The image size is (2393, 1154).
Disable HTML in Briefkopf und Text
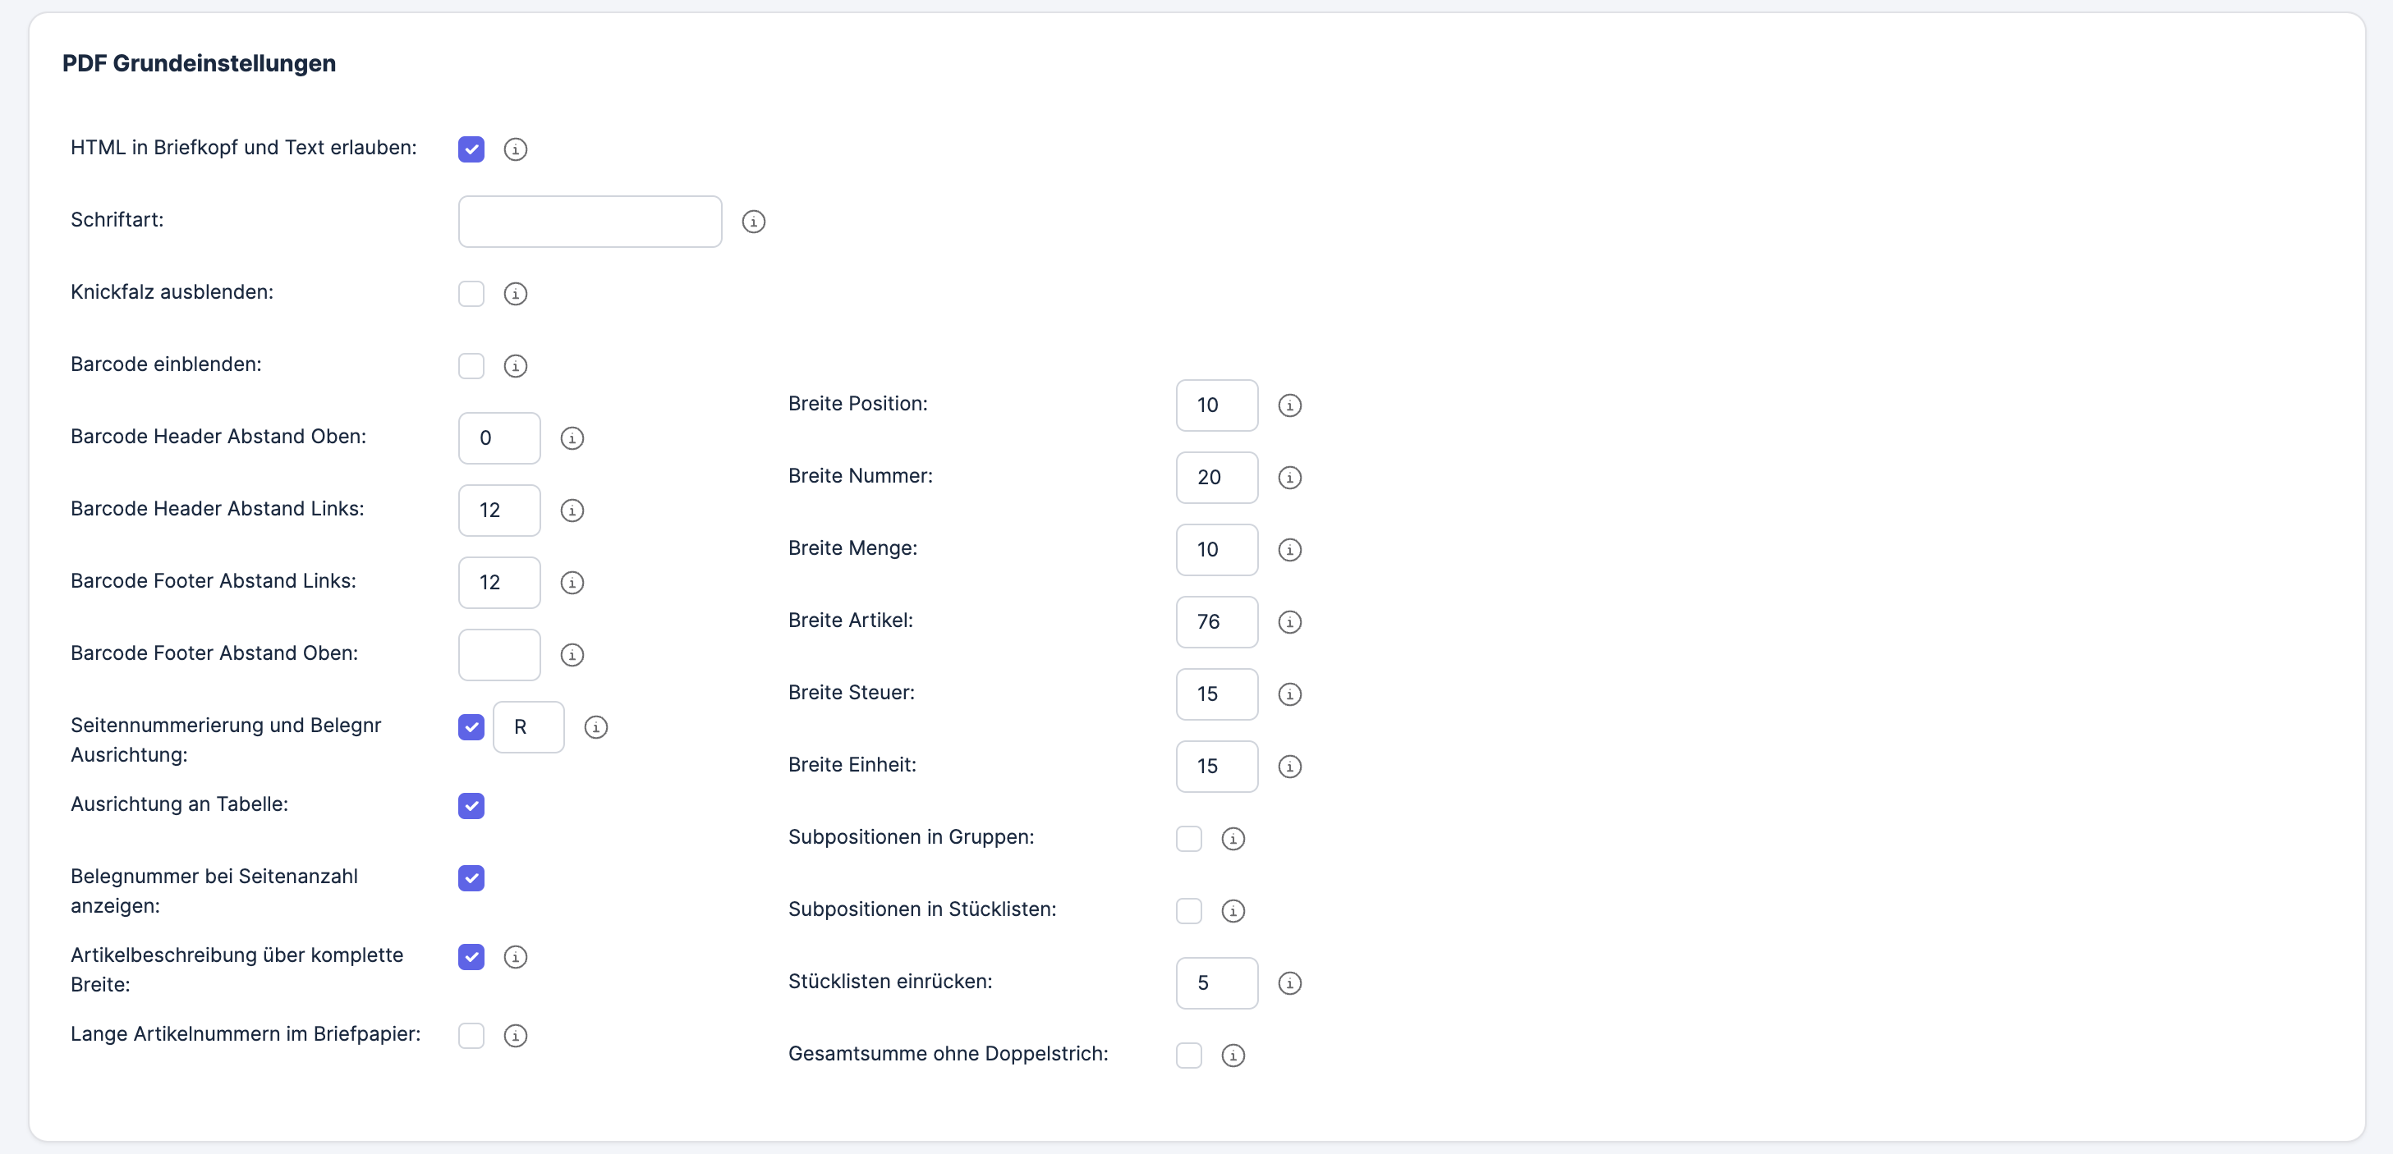point(471,149)
